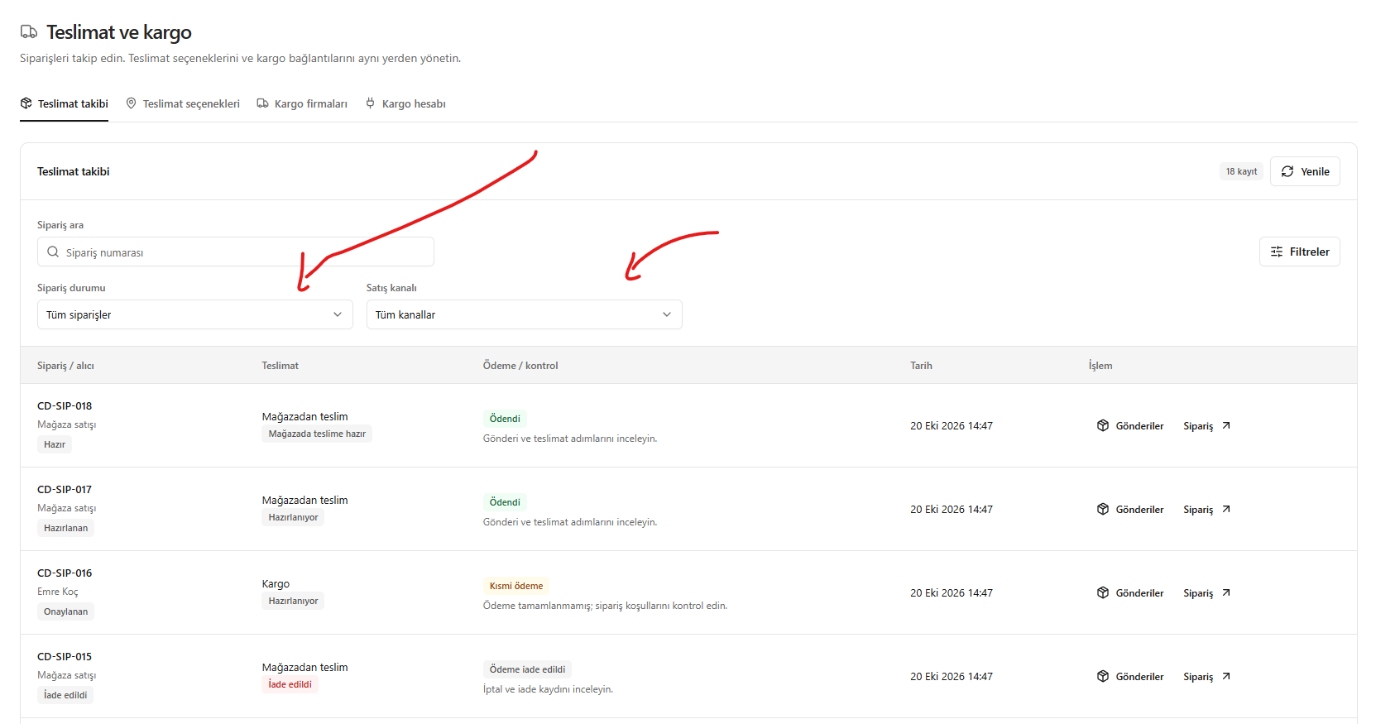
Task: Select order number CD-SIP-015
Action: [65, 656]
